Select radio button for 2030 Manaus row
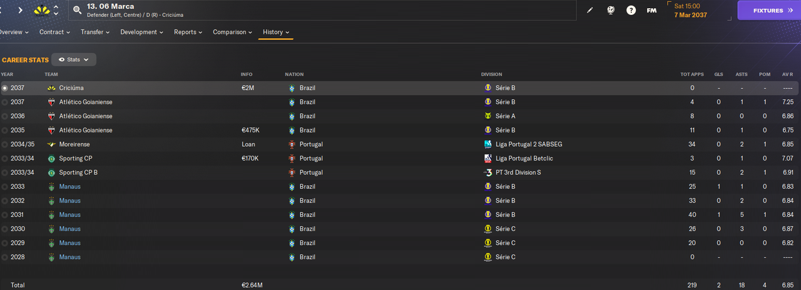The height and width of the screenshot is (290, 801). pyautogui.click(x=5, y=229)
